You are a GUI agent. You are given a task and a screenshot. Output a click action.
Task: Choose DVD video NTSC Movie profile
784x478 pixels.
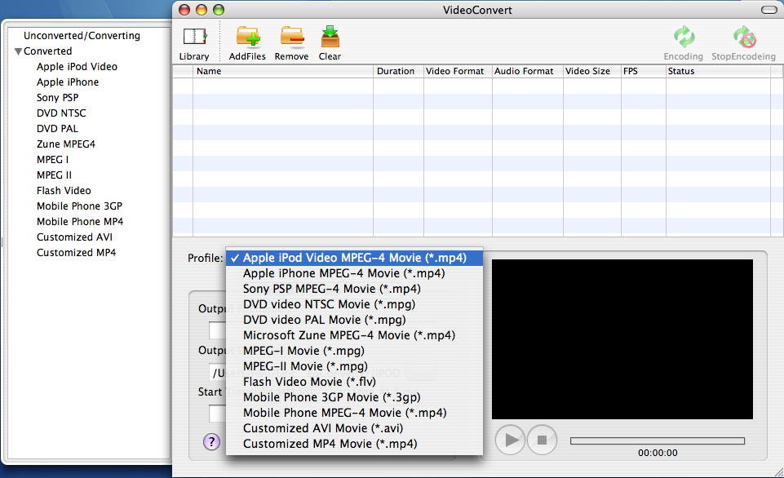point(355,304)
